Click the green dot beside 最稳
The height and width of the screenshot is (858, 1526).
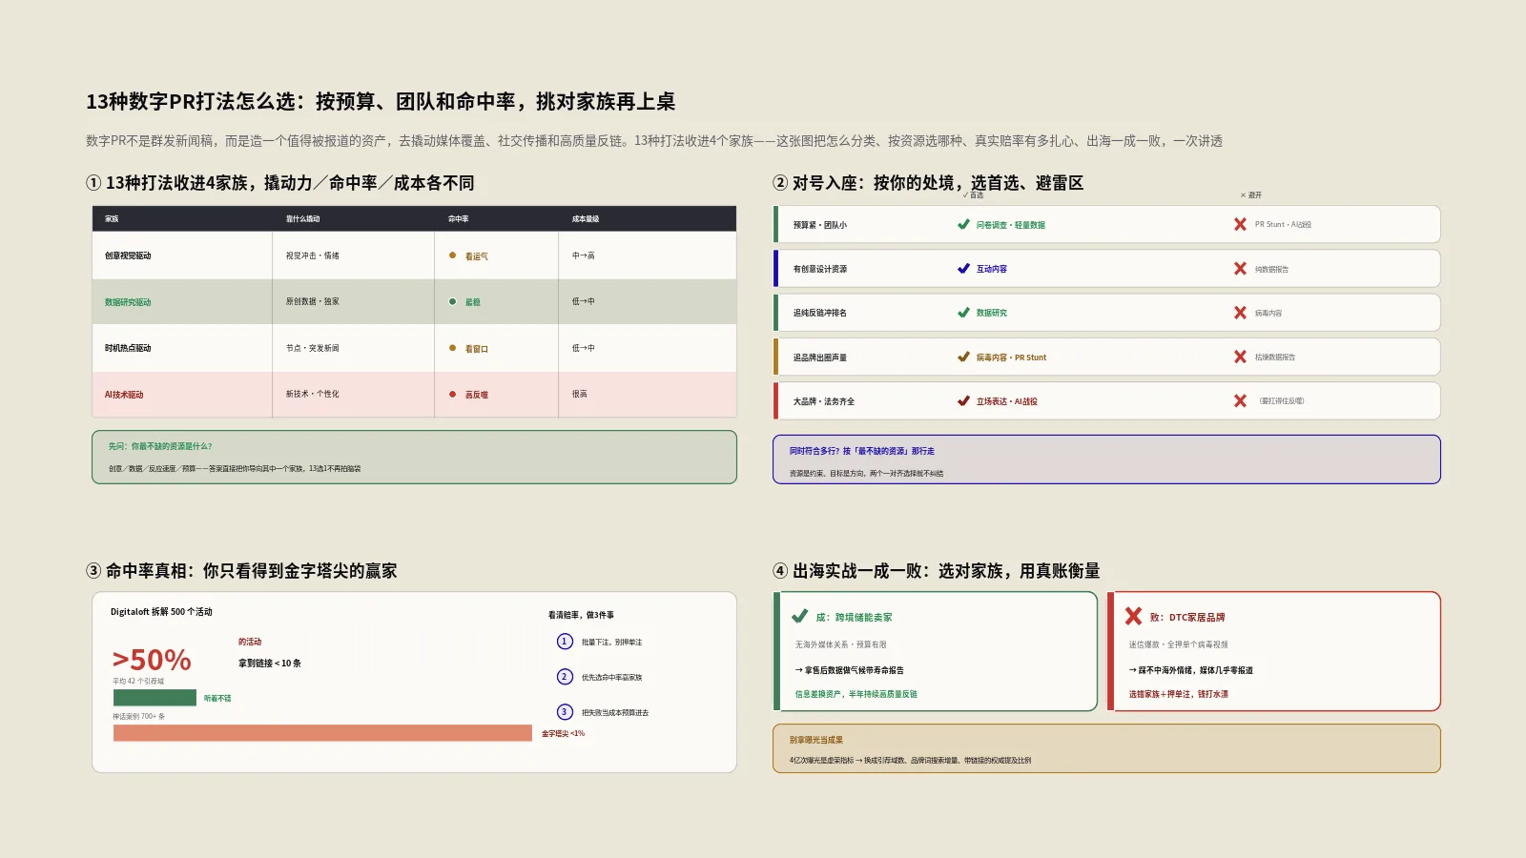pos(452,301)
